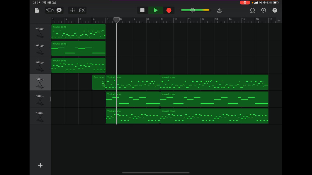Tap the 22:37 clock in status bar
This screenshot has height=175, width=312.
tap(37, 3)
